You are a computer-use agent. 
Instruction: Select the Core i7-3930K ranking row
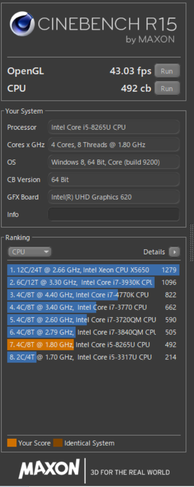pos(94,282)
